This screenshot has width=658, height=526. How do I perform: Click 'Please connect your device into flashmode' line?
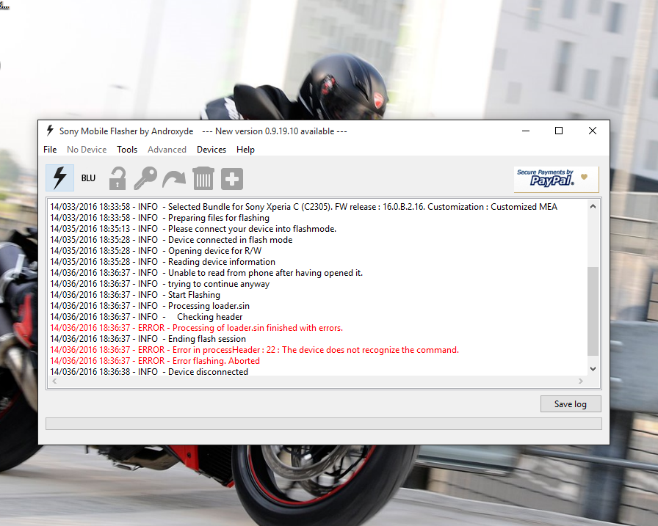pyautogui.click(x=193, y=229)
